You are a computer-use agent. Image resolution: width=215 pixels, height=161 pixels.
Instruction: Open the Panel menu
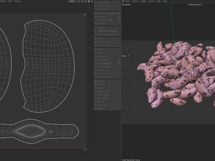165,1
